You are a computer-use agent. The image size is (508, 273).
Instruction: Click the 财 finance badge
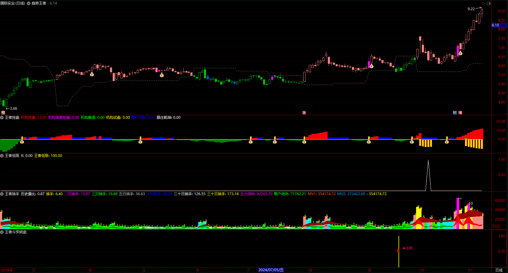coord(455,112)
